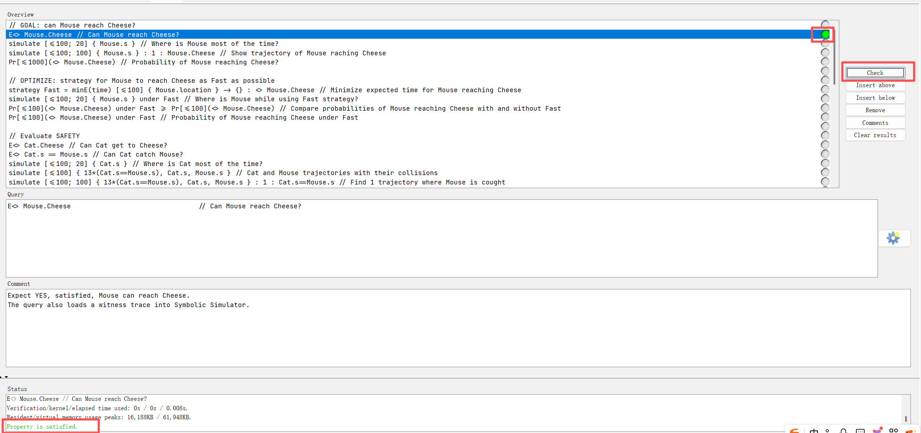Click the Comments button
The height and width of the screenshot is (433, 921).
tap(875, 123)
